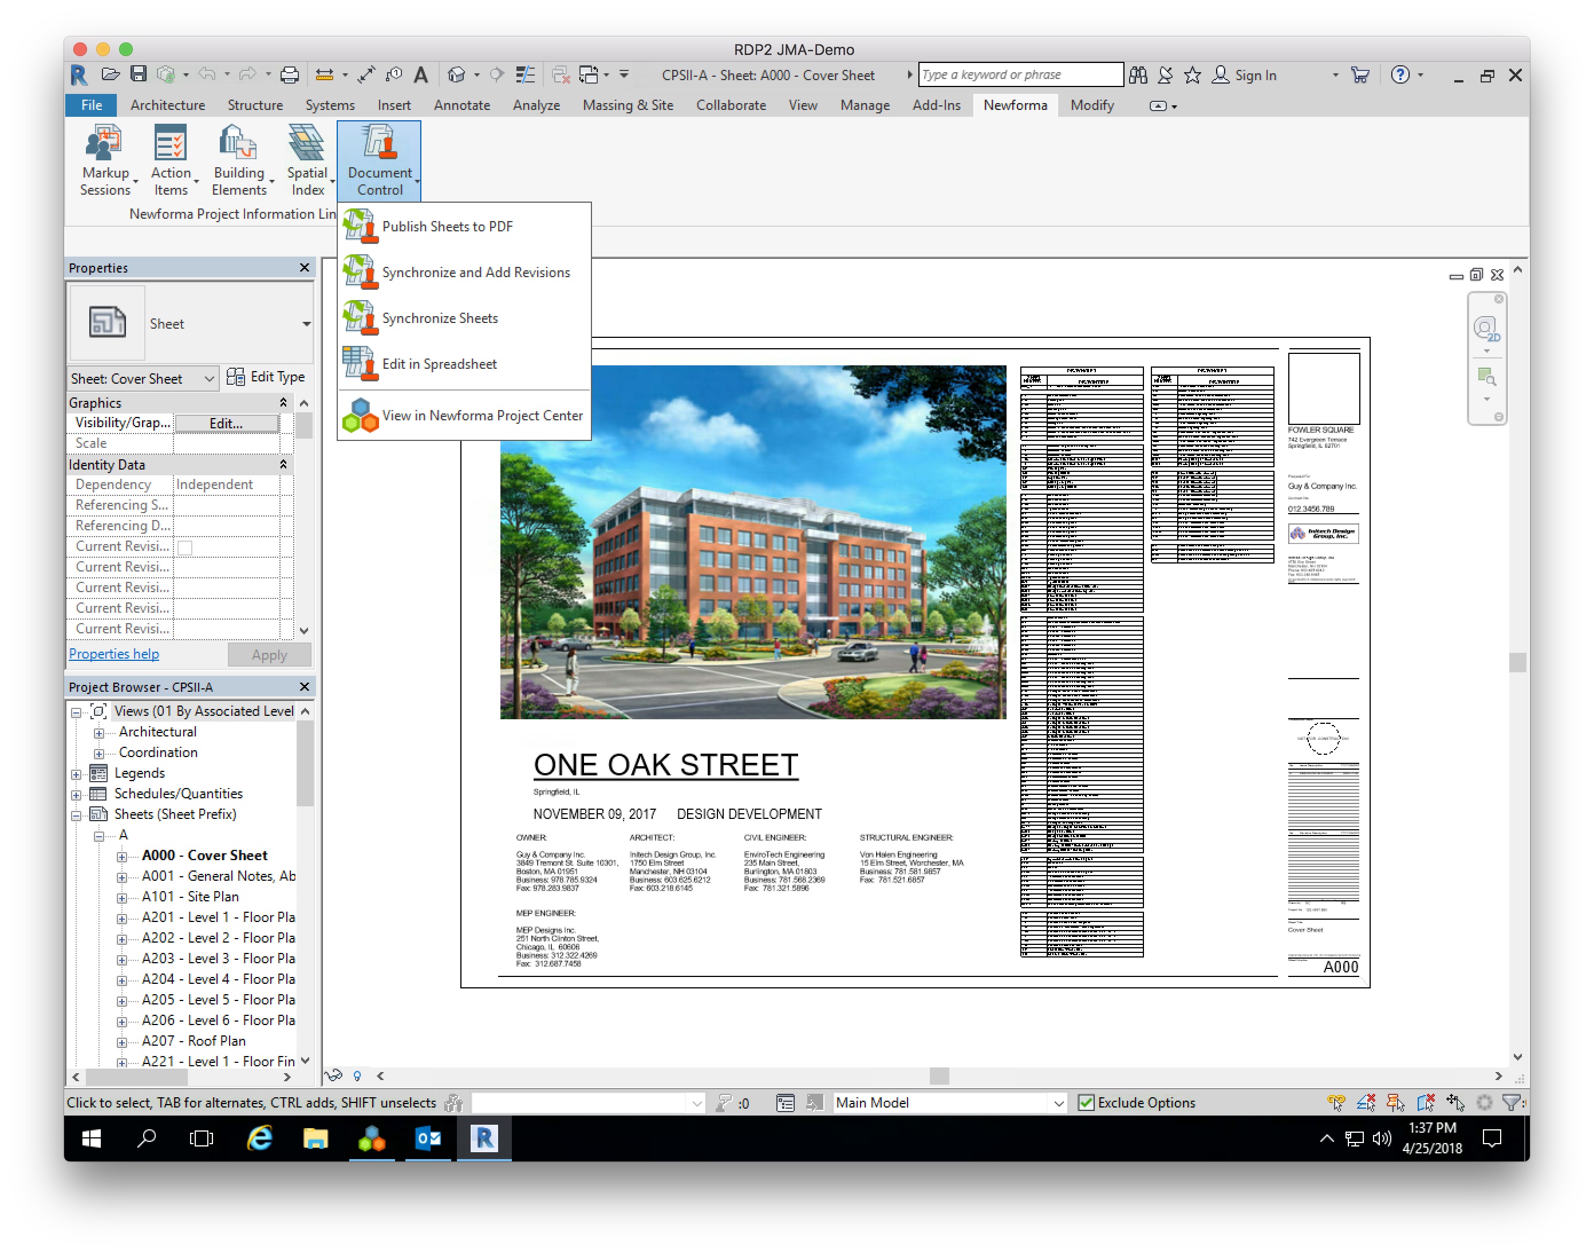Open the Main Model workset dropdown
Screen dimensions: 1594x1253
1058,1102
